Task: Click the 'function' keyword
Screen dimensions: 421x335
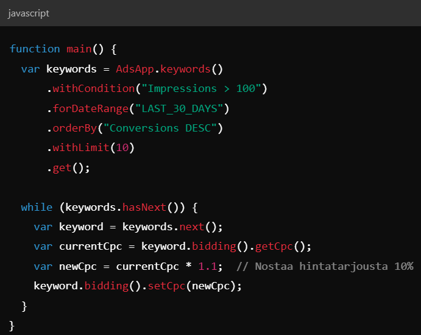Action: (35, 49)
